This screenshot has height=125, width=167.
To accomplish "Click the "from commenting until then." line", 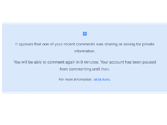I will tap(85, 69).
